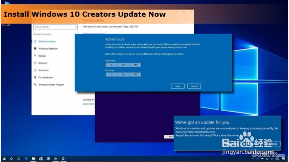289x162 pixels.
Task: Open Task View on the taskbar
Action: tap(19, 159)
